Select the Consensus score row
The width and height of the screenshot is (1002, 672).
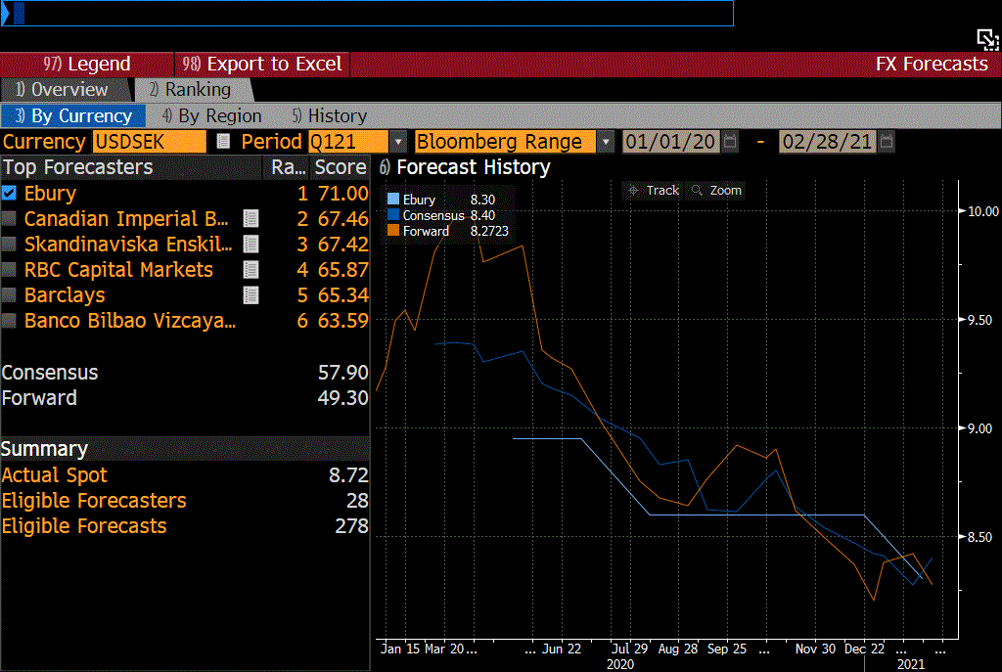point(185,373)
